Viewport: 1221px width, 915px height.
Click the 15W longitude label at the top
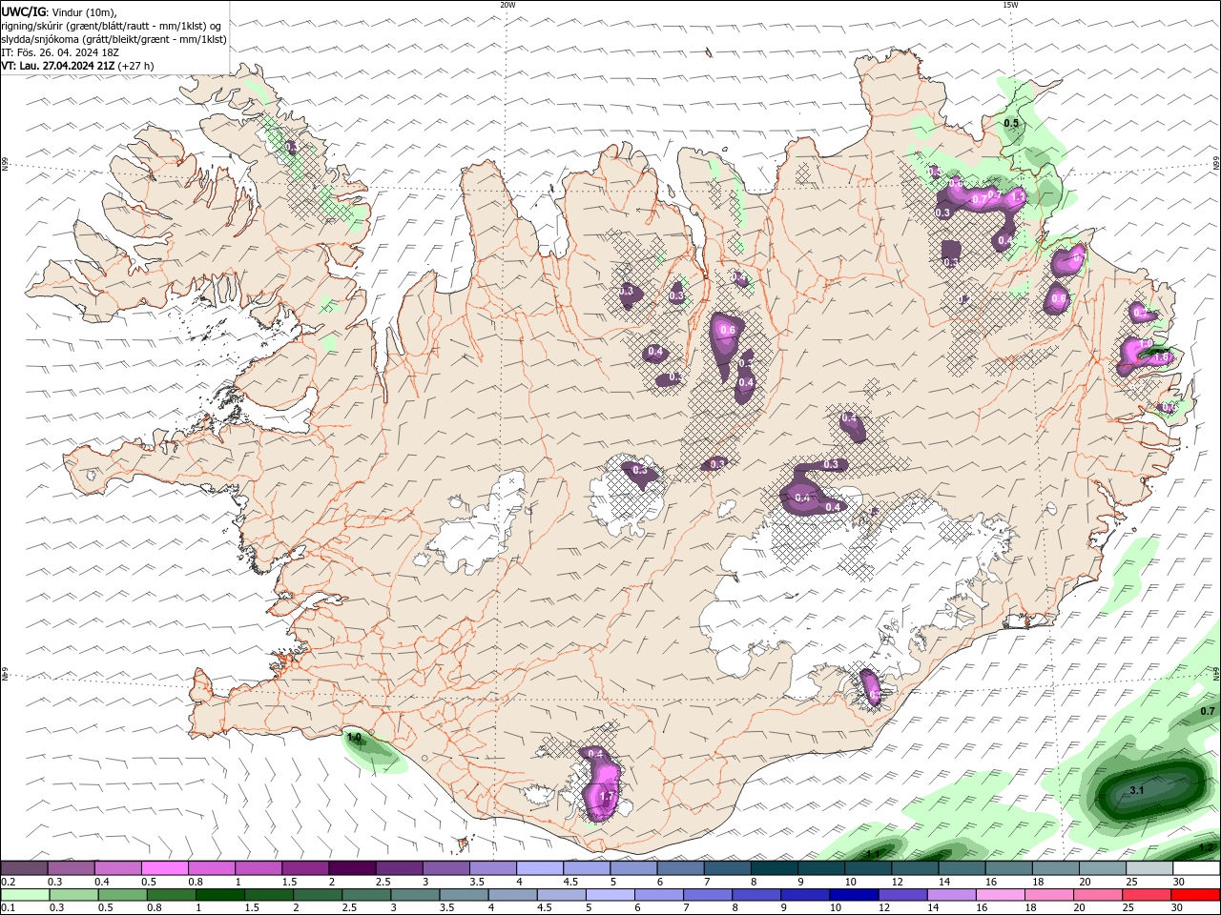(1010, 5)
